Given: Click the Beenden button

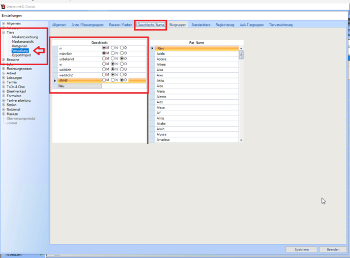Looking at the screenshot, I should click(x=333, y=249).
